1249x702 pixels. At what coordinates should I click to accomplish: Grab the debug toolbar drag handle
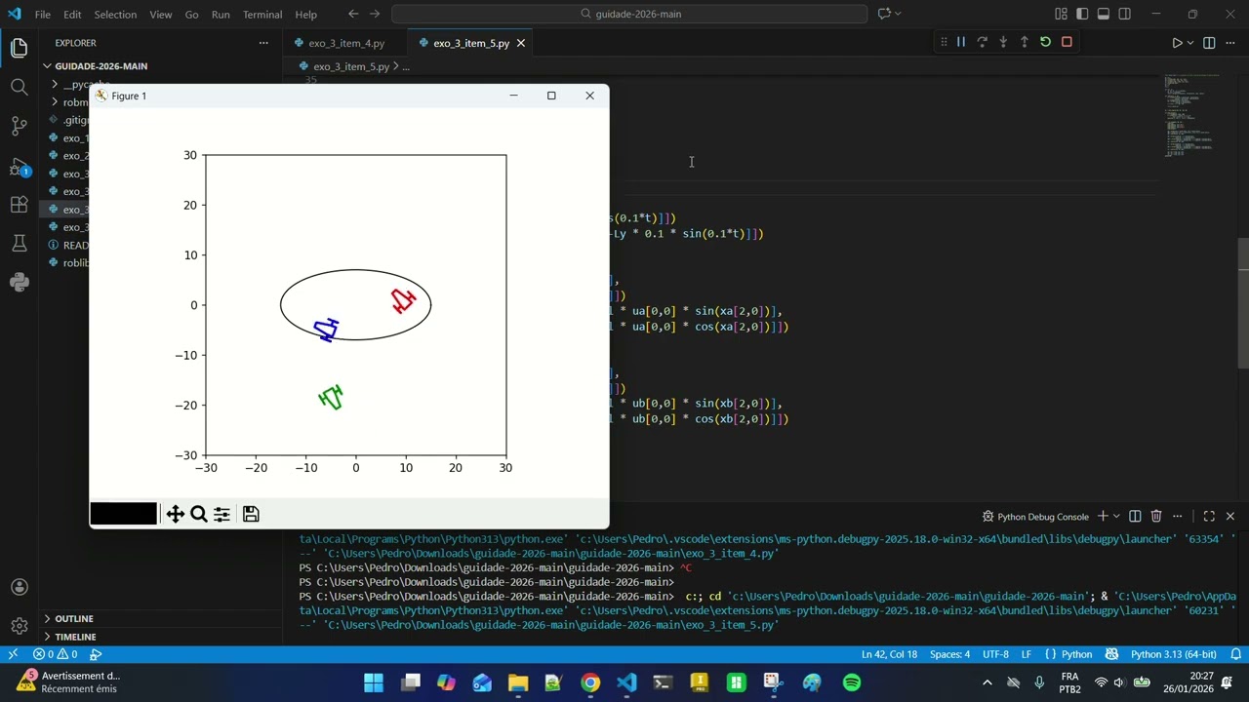(944, 42)
